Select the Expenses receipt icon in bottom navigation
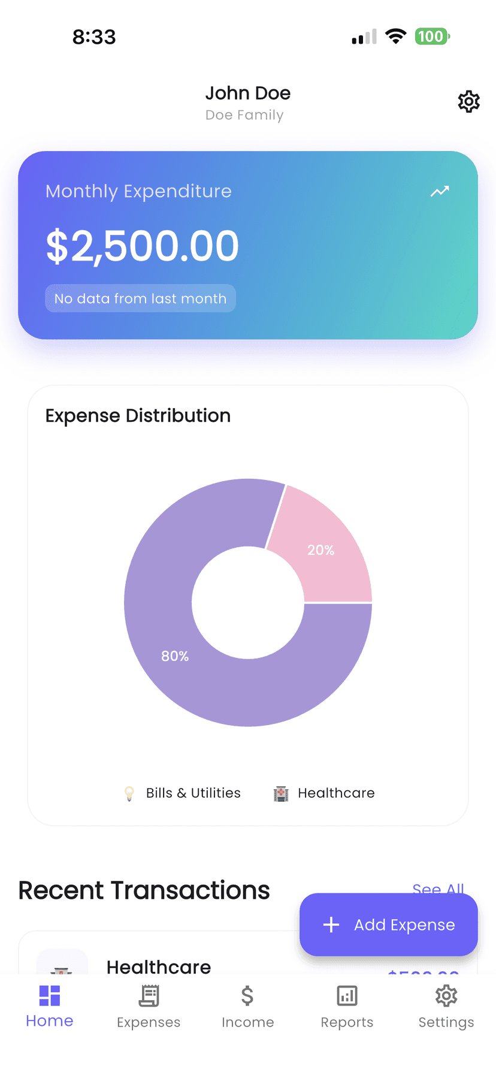Screen dimensions: 496x1078 coord(149,995)
